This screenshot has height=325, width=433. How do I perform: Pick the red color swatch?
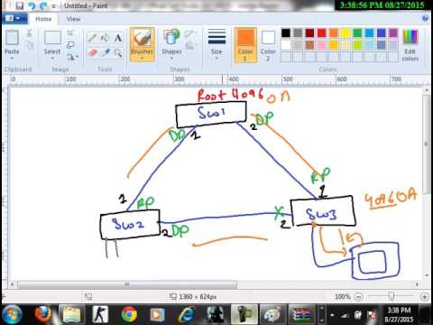[x=321, y=32]
